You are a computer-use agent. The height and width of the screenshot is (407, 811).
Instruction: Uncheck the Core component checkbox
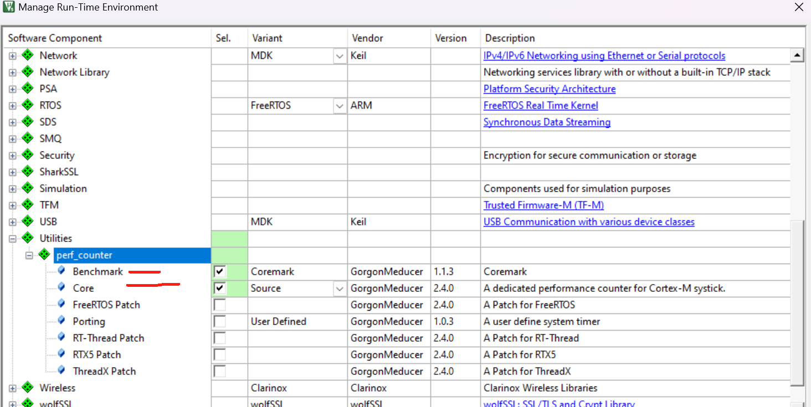pos(220,288)
